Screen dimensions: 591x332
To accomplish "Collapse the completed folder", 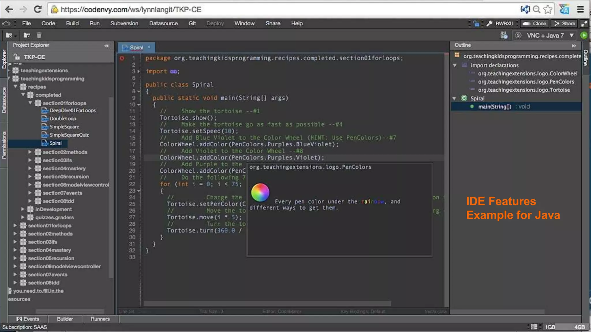I will tap(23, 95).
